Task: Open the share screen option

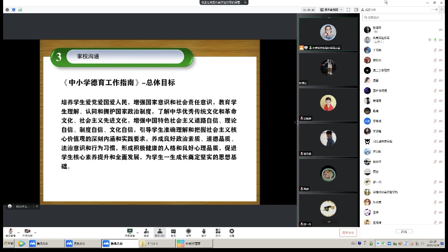Action: tap(130, 232)
